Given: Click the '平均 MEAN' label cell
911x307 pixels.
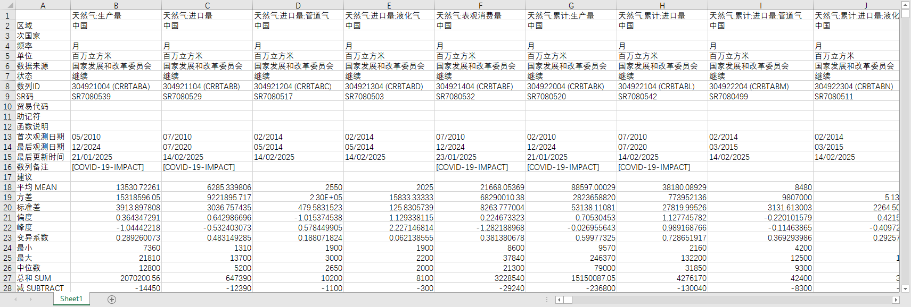Looking at the screenshot, I should (43, 187).
